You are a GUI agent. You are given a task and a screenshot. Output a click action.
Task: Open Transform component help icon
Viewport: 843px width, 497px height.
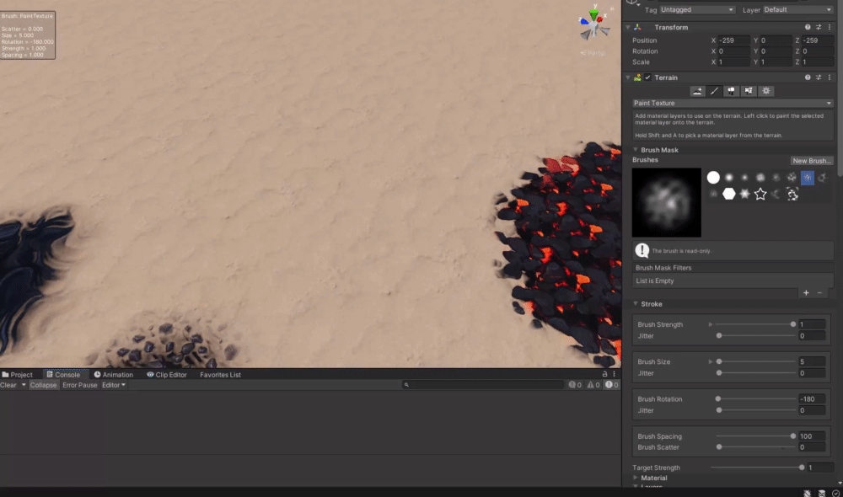[808, 27]
